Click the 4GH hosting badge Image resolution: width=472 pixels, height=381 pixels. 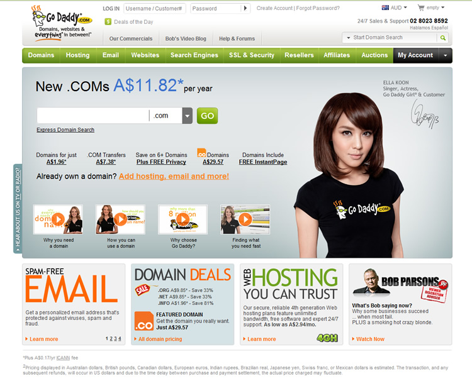[327, 338]
